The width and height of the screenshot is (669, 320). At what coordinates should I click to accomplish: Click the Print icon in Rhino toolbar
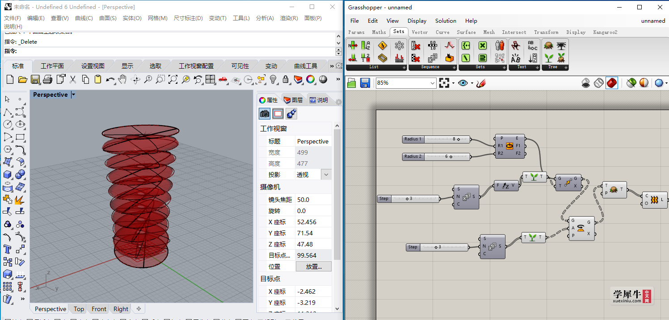click(48, 79)
